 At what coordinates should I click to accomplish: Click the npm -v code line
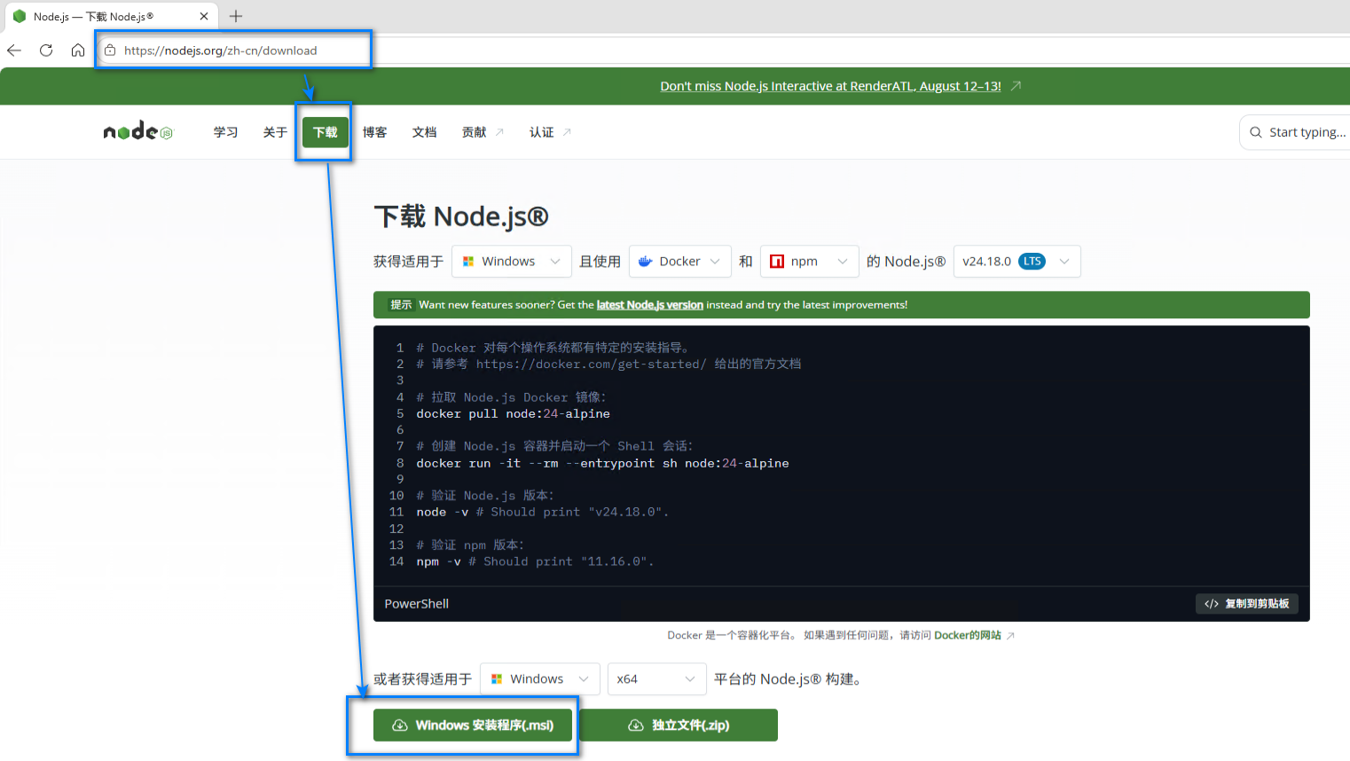pyautogui.click(x=535, y=562)
